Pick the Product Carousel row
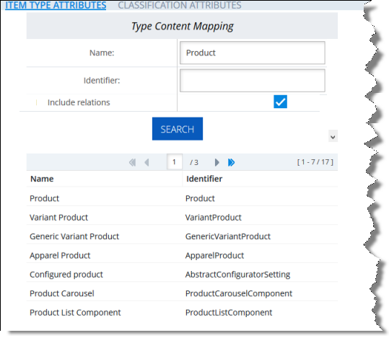This screenshot has width=389, height=338. pyautogui.click(x=182, y=293)
